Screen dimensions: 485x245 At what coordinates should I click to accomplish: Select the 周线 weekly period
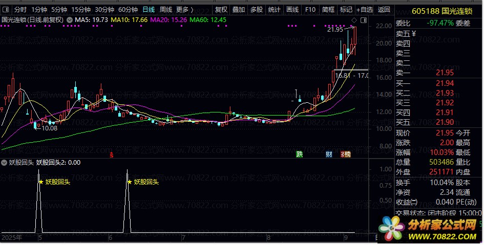click(166, 10)
